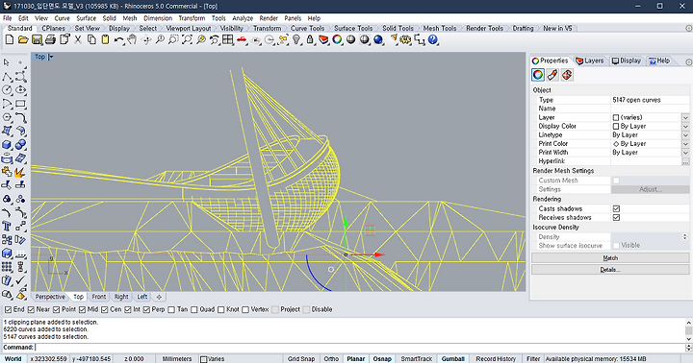Open the Dimension menu
Screen dimensions: 693x363
pyautogui.click(x=158, y=18)
